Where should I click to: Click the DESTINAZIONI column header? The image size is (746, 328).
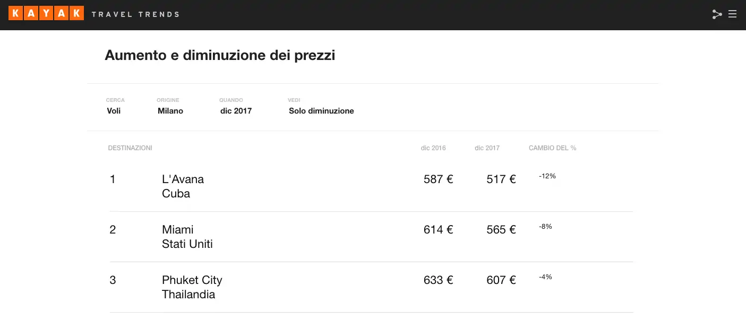(130, 148)
